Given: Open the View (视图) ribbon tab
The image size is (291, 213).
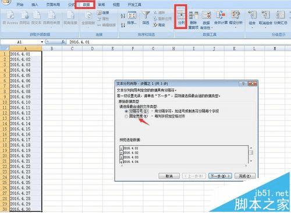Looking at the screenshot, I should tap(116, 5).
